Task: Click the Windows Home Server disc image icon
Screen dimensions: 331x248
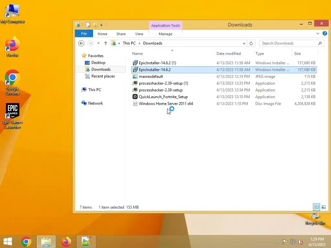Action: tap(135, 103)
